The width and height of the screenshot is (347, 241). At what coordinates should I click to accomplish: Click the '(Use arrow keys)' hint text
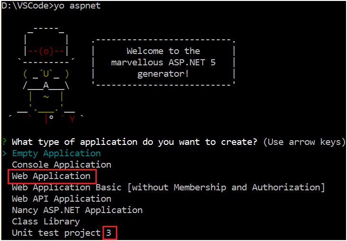304,142
